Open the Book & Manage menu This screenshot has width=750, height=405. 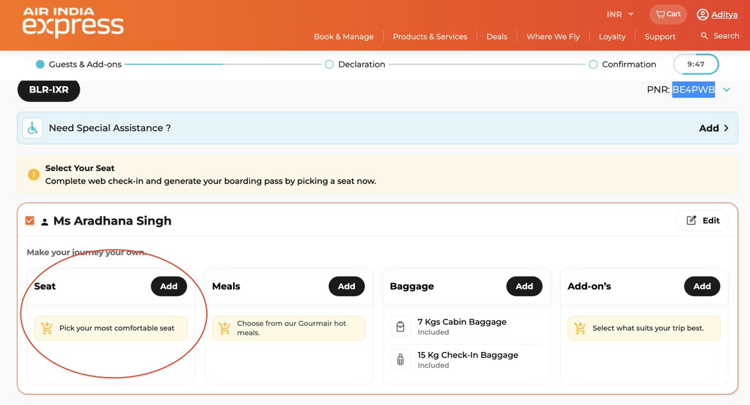click(x=344, y=37)
